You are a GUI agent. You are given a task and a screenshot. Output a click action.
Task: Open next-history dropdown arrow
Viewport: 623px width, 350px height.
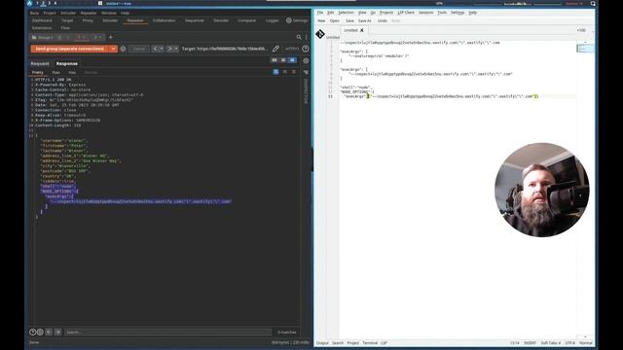click(176, 49)
